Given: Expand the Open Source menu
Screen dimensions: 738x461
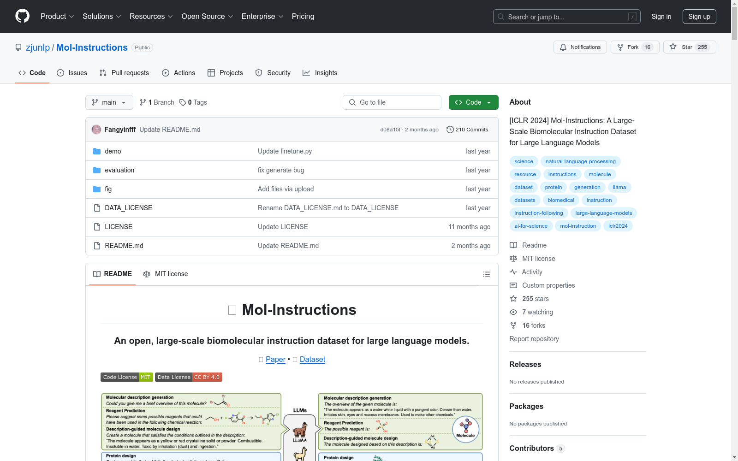Looking at the screenshot, I should pos(208,17).
